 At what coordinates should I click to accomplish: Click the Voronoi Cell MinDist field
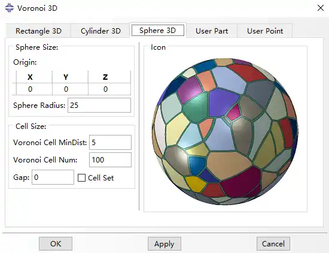click(111, 142)
